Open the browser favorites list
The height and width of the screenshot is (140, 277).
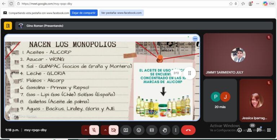pyautogui.click(x=243, y=4)
